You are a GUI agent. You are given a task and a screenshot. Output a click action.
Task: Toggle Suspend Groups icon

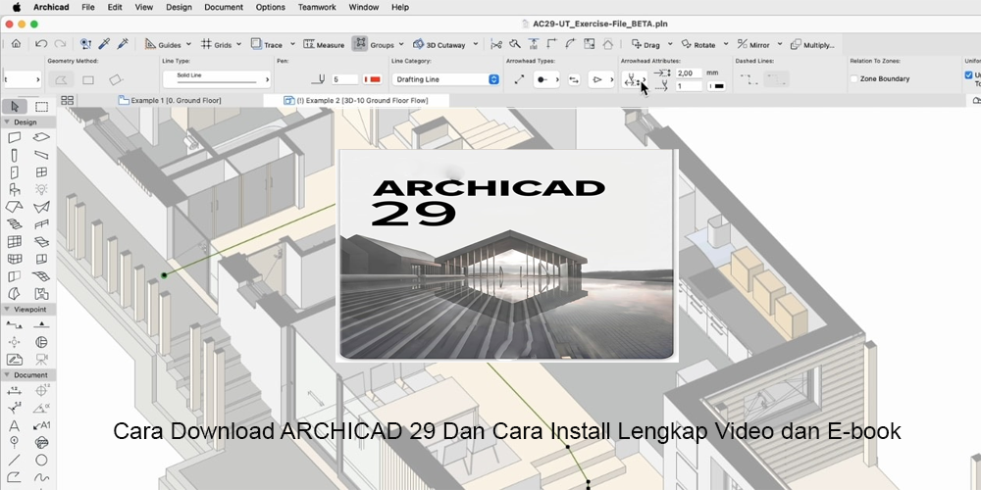359,44
